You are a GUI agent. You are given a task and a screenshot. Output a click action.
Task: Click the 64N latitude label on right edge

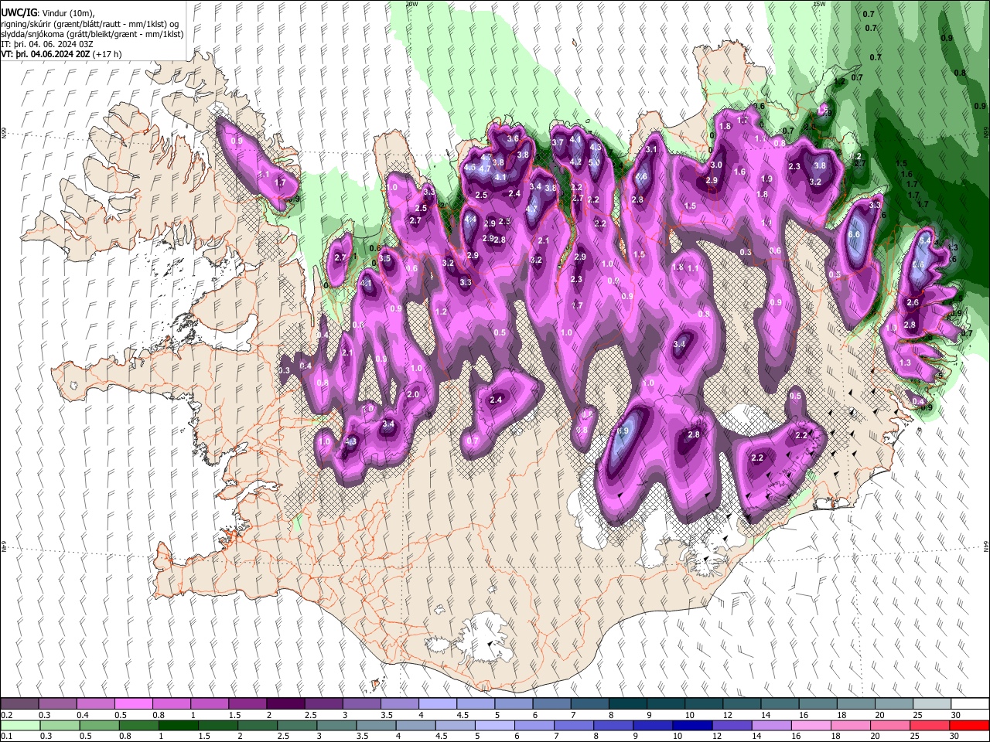(x=986, y=546)
